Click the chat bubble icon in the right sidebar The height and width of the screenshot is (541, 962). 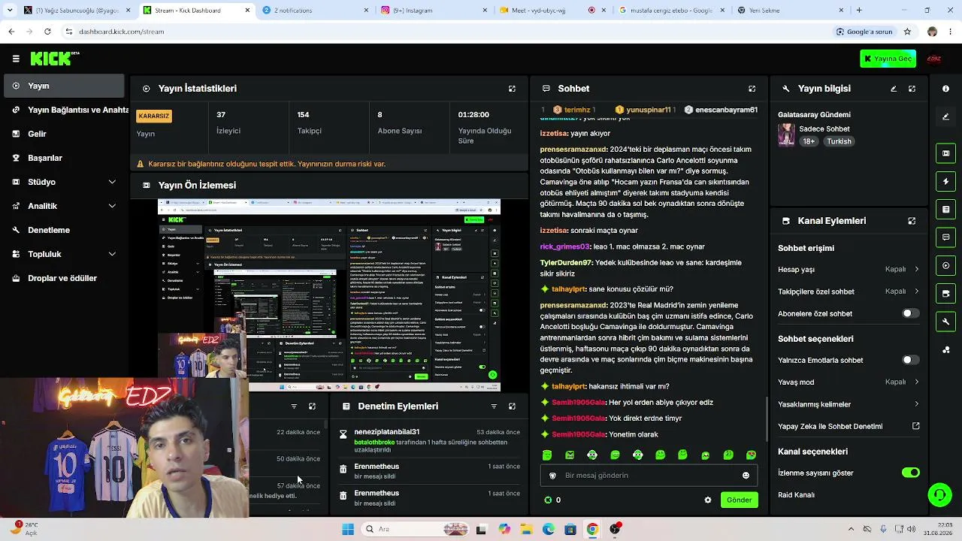pos(945,237)
